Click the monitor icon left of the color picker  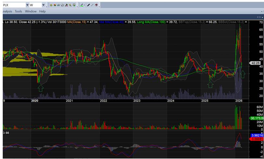pos(74,5)
